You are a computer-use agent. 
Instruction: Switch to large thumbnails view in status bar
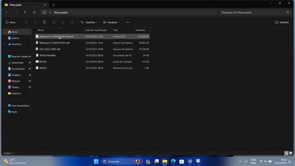[x=291, y=153]
